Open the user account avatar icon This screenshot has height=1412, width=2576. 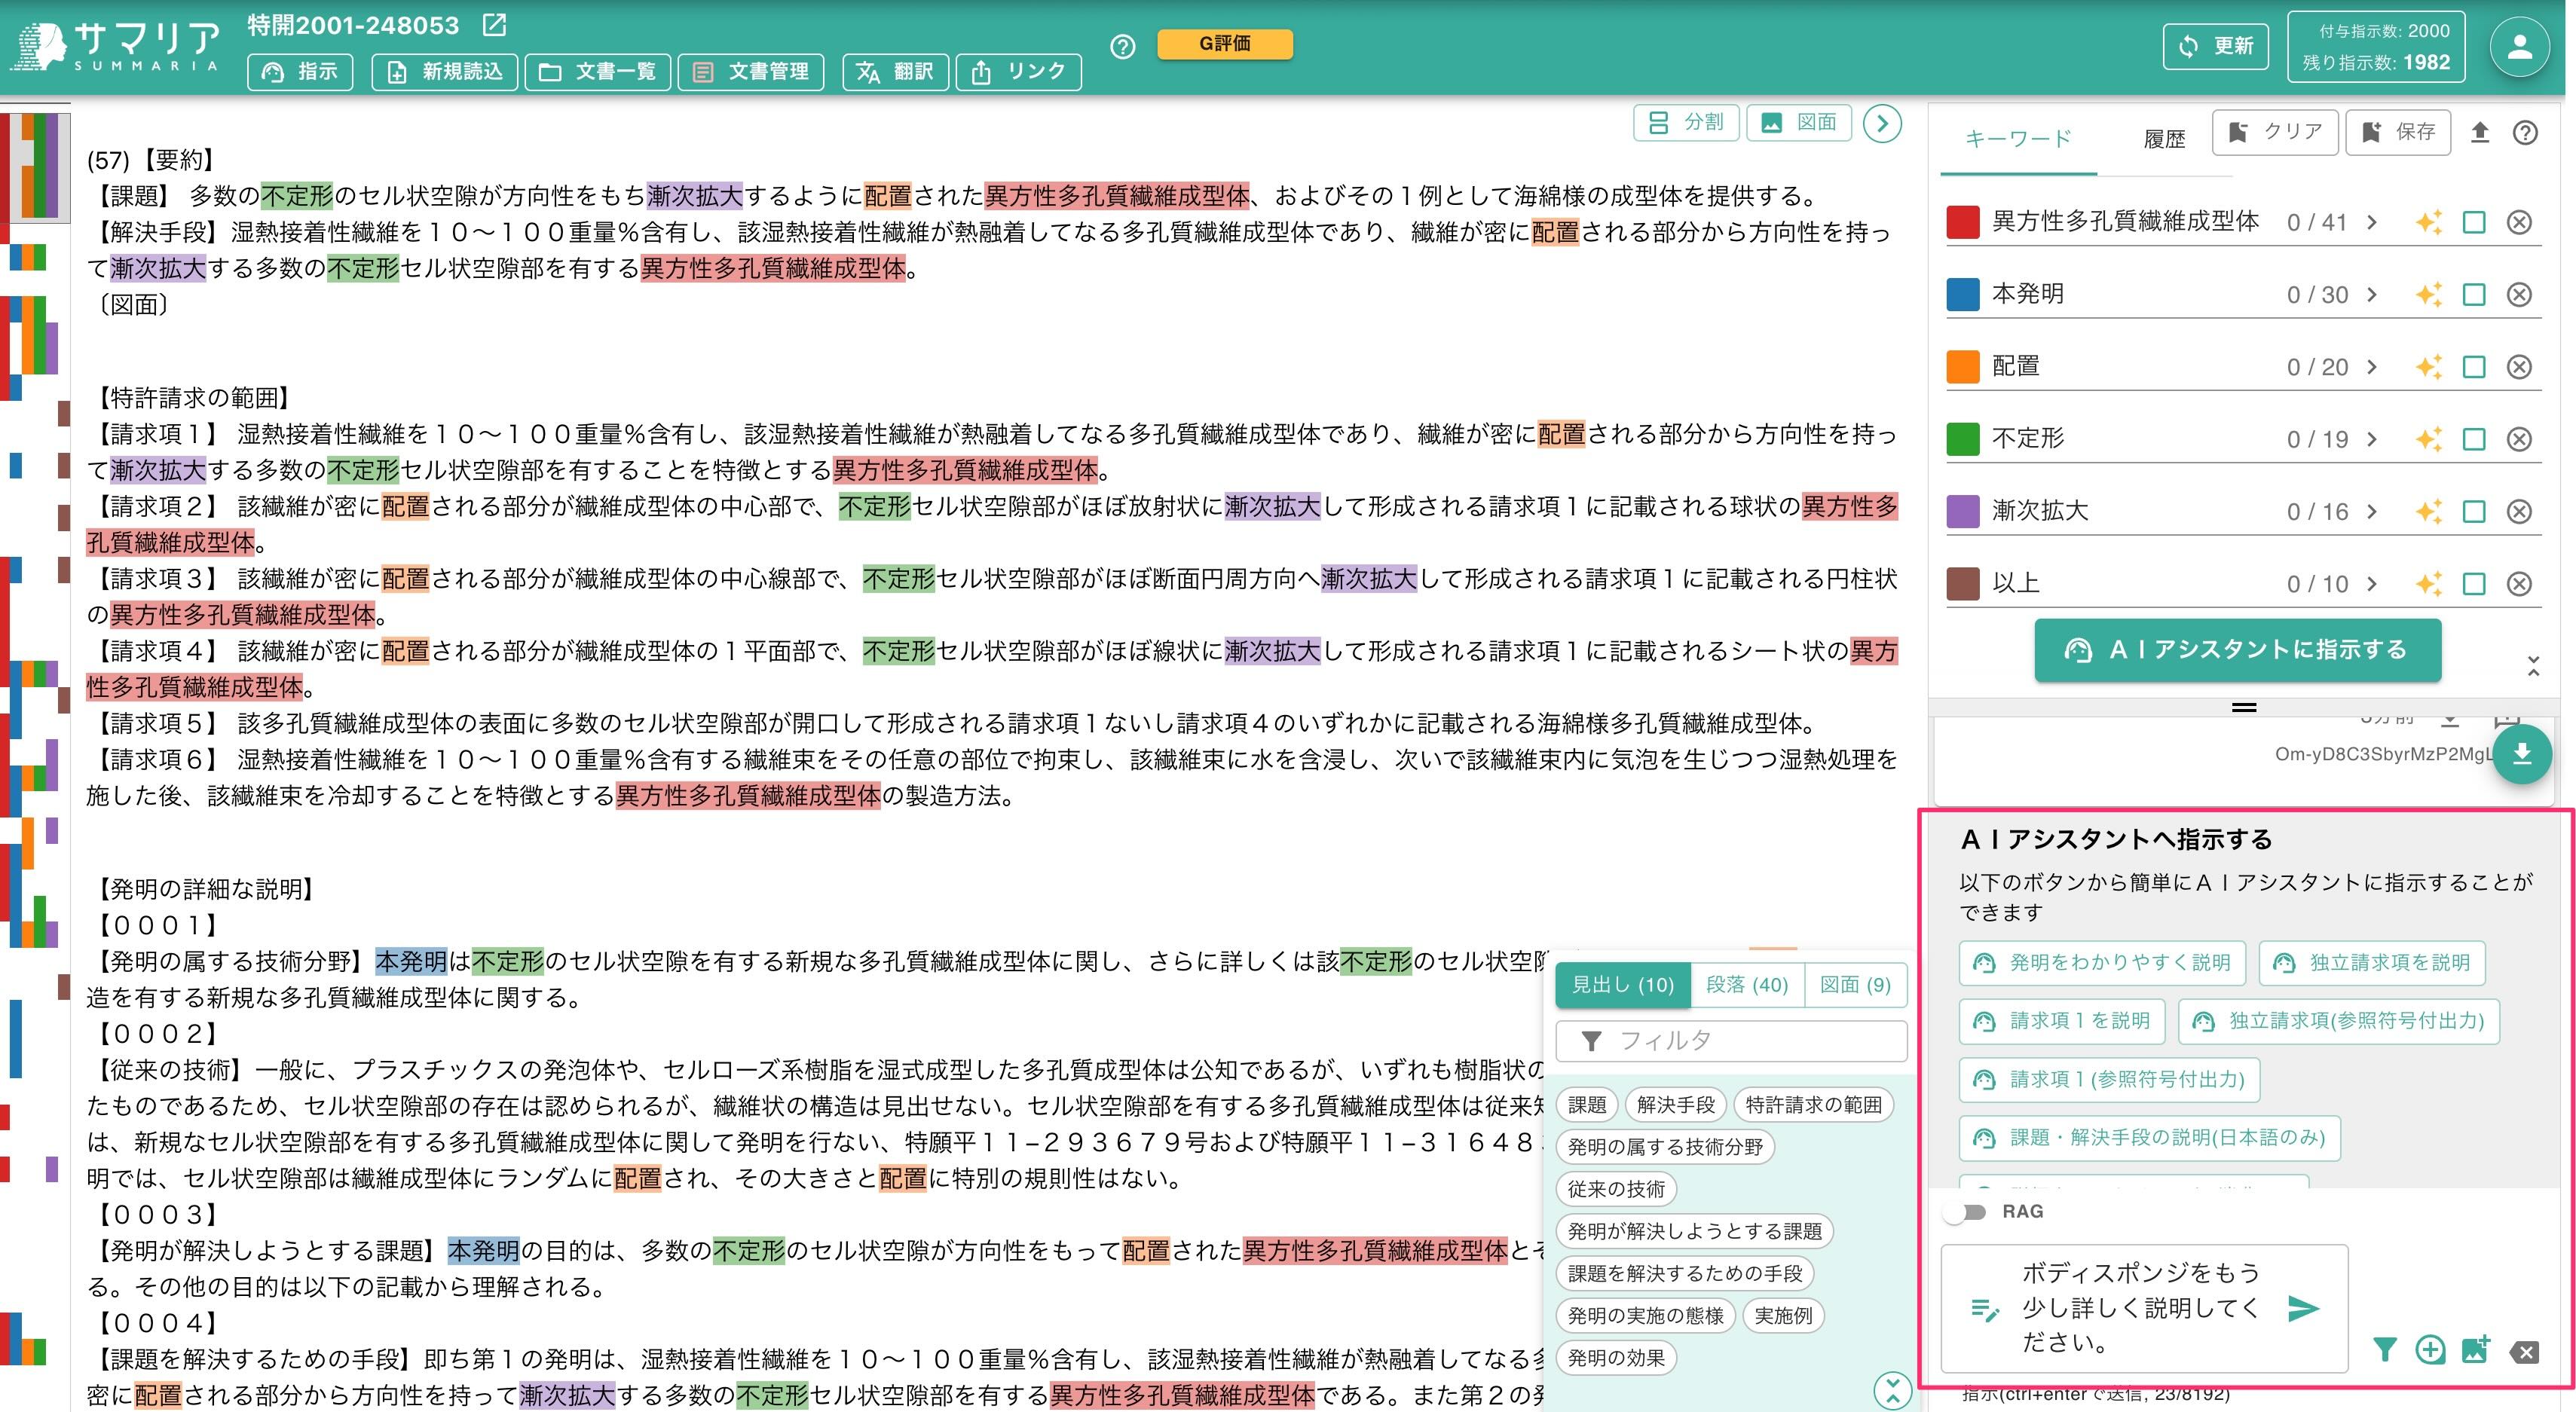2519,47
